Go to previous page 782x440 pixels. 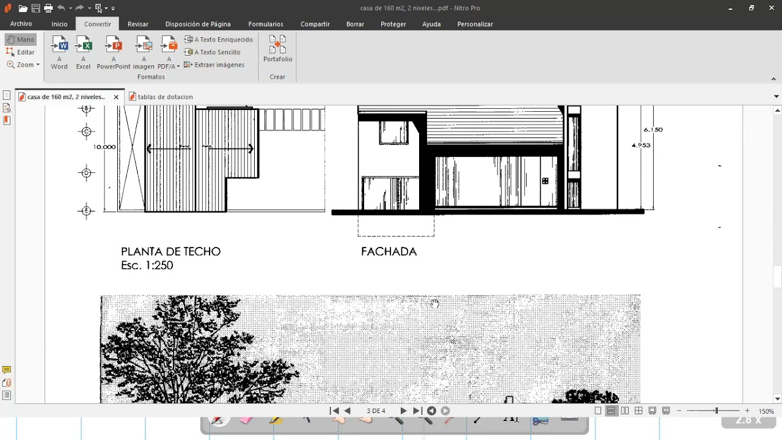click(348, 411)
